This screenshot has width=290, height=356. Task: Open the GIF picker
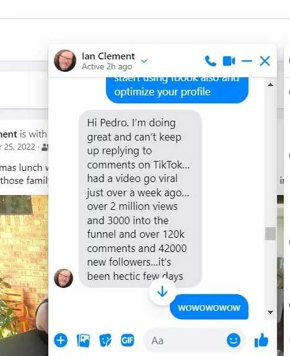pos(127,340)
